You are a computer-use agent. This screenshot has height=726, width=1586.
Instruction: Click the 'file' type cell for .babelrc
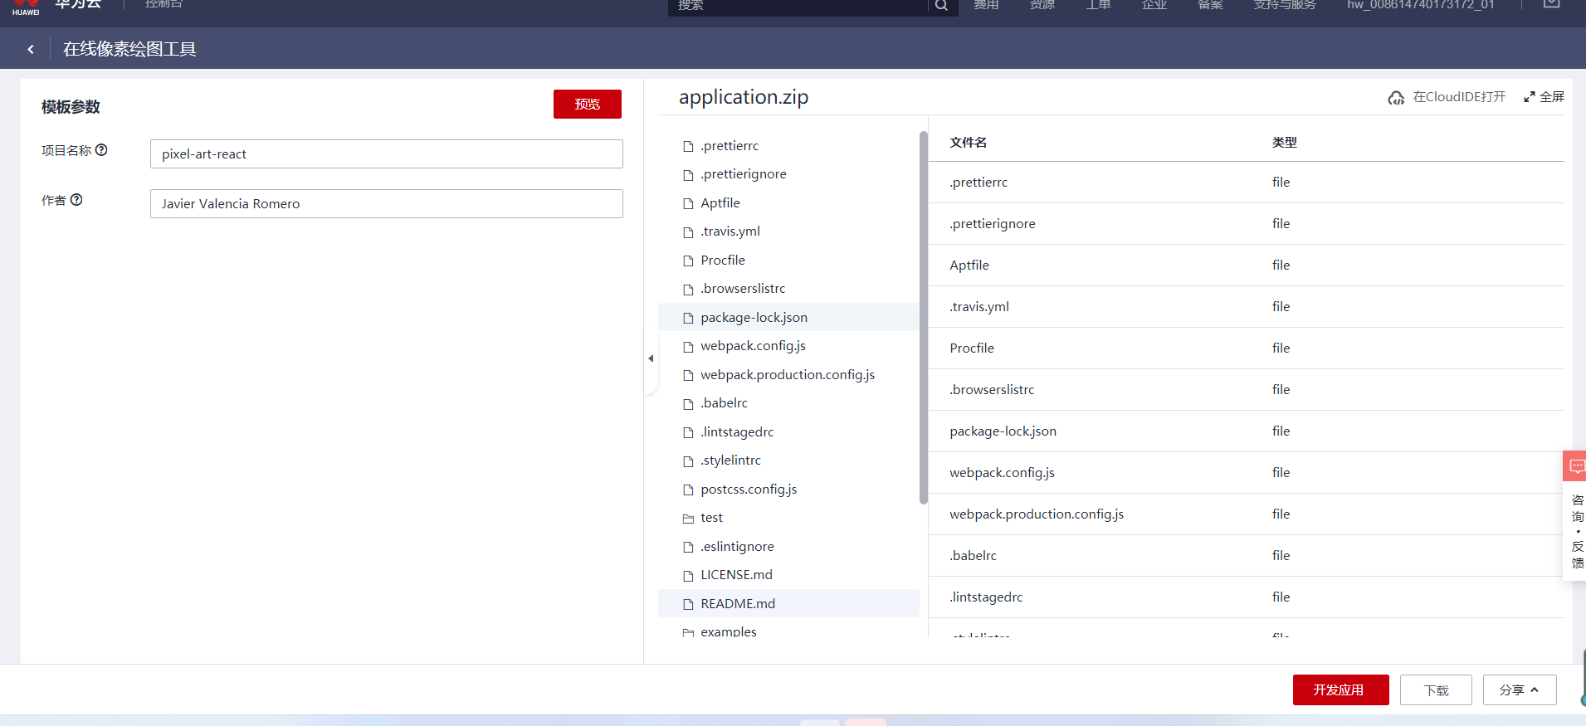click(x=1281, y=555)
